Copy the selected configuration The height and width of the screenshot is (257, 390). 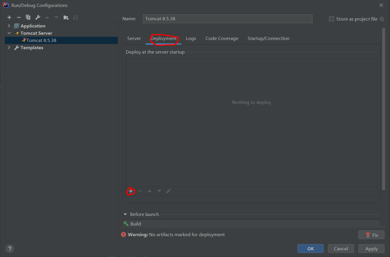click(x=28, y=17)
